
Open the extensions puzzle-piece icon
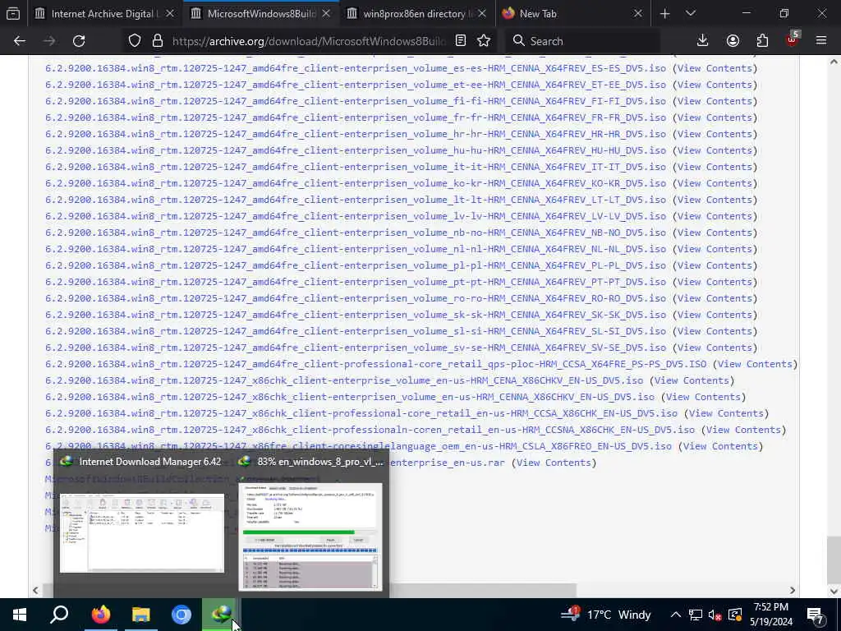coord(762,41)
